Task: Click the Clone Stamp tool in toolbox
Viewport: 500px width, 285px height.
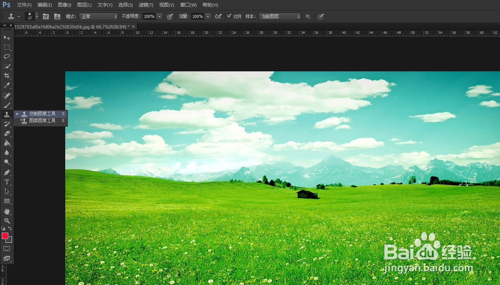Action: [x=7, y=115]
